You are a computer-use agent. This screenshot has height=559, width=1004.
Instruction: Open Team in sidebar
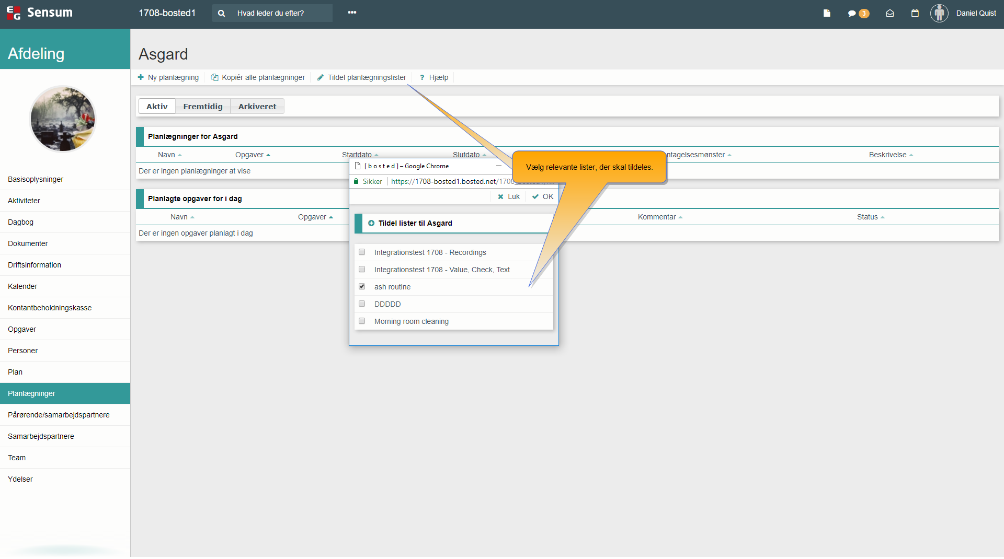tap(65, 458)
